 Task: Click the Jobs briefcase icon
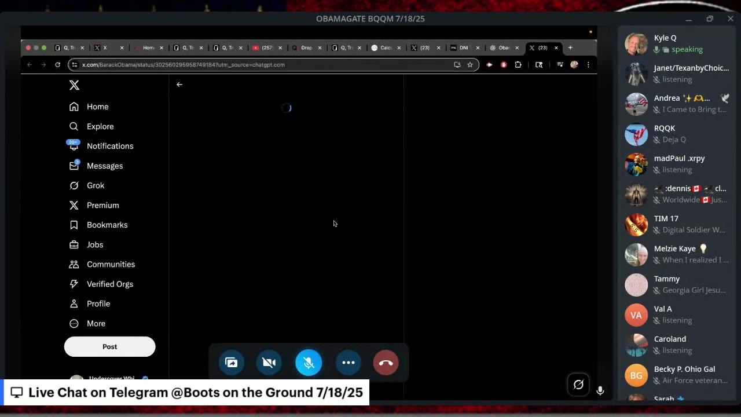pyautogui.click(x=74, y=244)
